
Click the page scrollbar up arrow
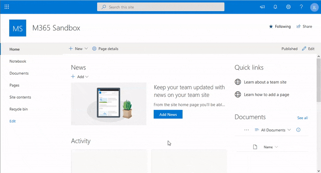(319, 56)
